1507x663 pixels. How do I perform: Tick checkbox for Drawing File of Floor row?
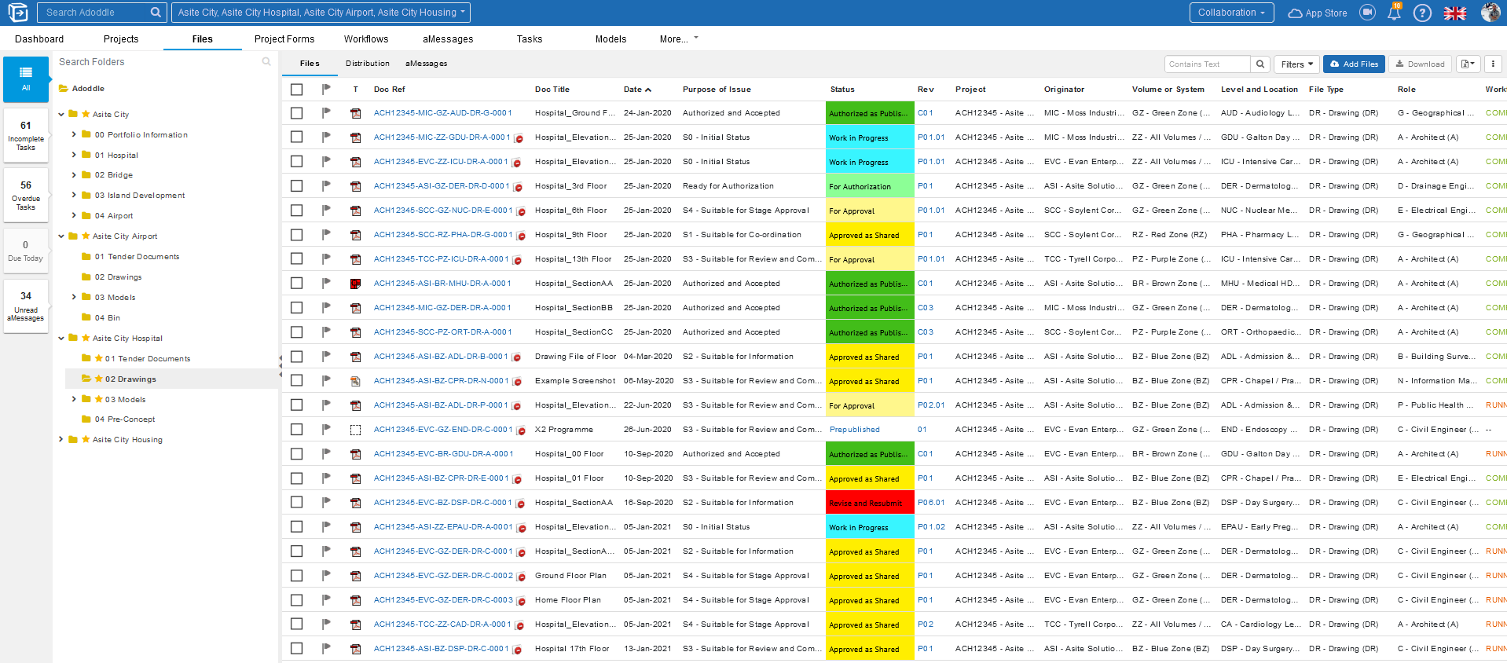coord(297,357)
